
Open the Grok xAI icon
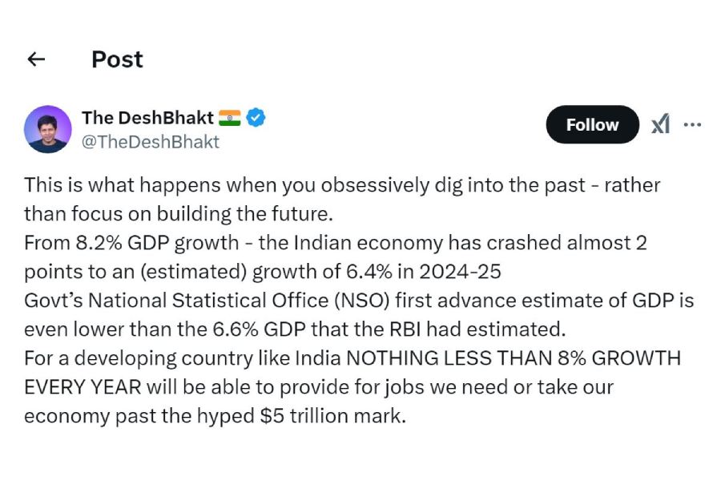point(660,124)
